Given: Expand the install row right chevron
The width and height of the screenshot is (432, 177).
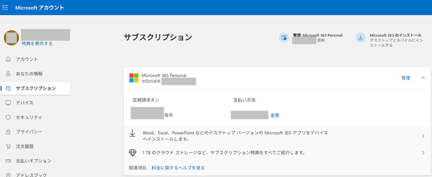Looking at the screenshot, I should click(423, 136).
